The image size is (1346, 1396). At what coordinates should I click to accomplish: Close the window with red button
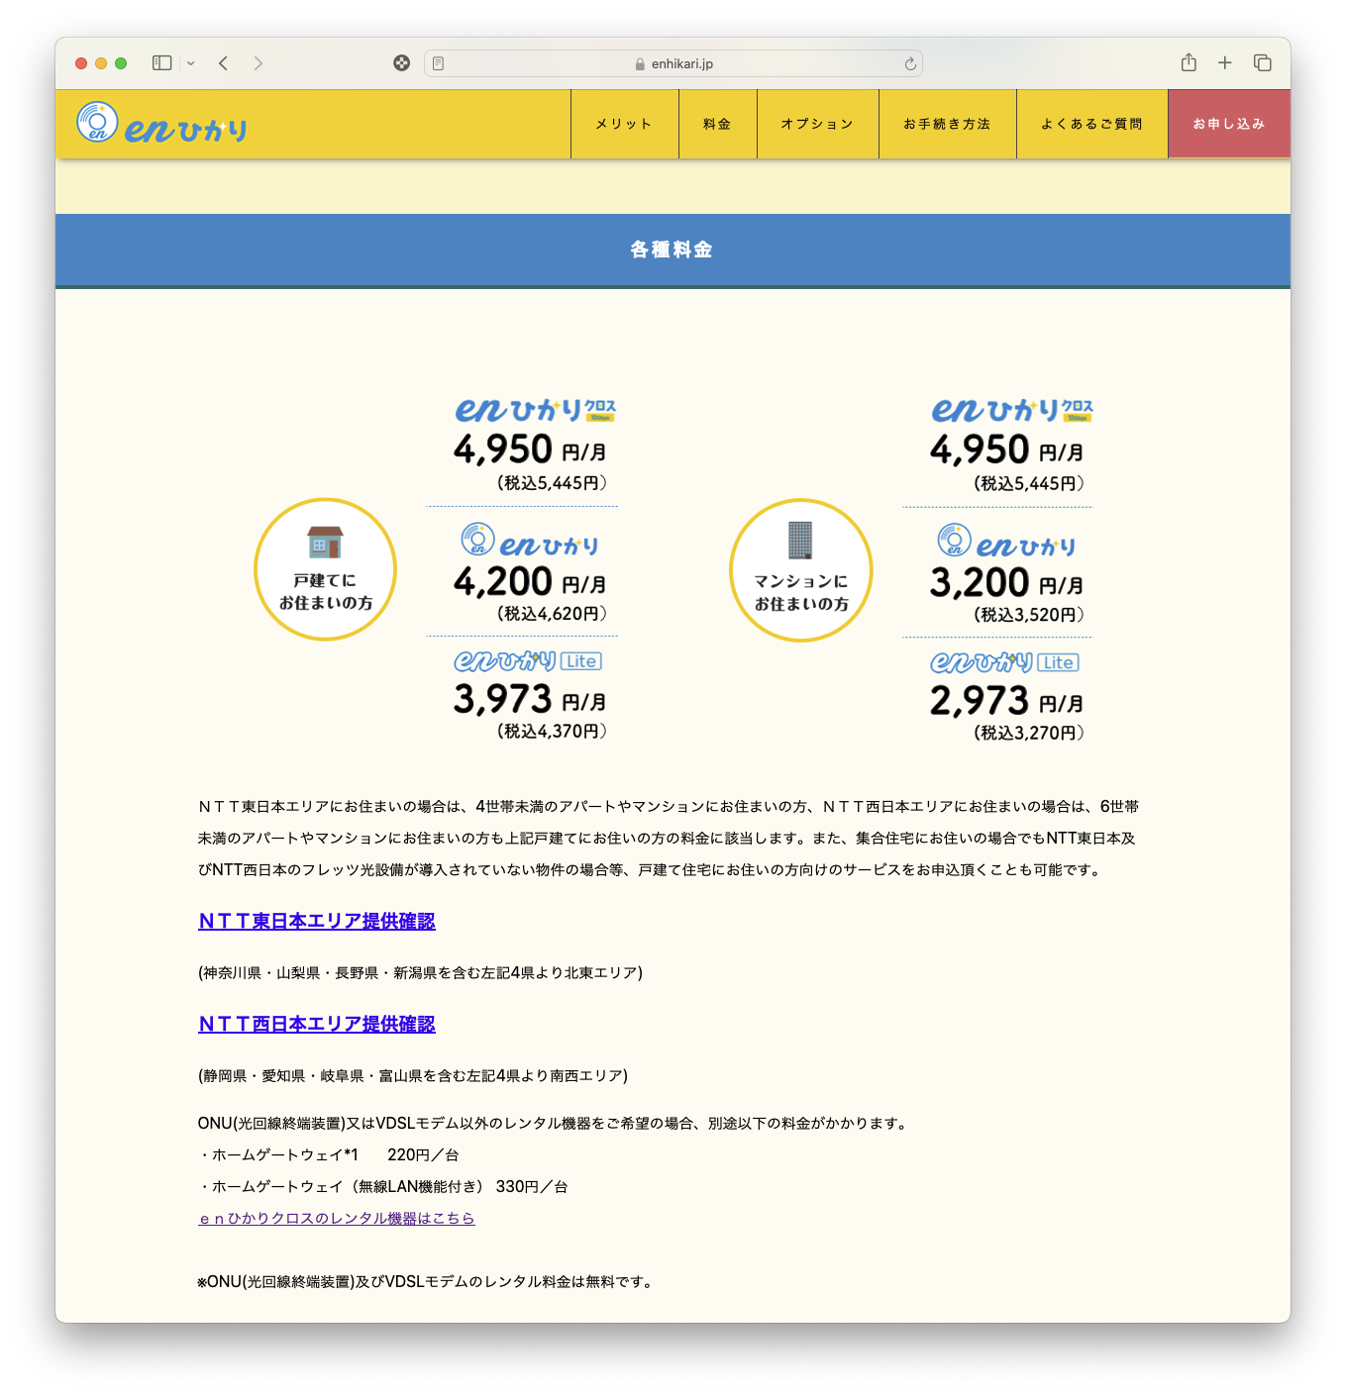tap(81, 63)
